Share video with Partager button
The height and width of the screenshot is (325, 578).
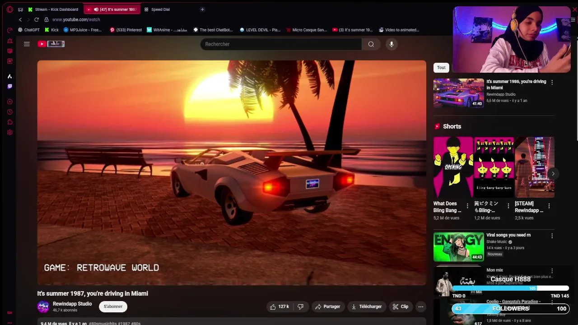tap(327, 306)
